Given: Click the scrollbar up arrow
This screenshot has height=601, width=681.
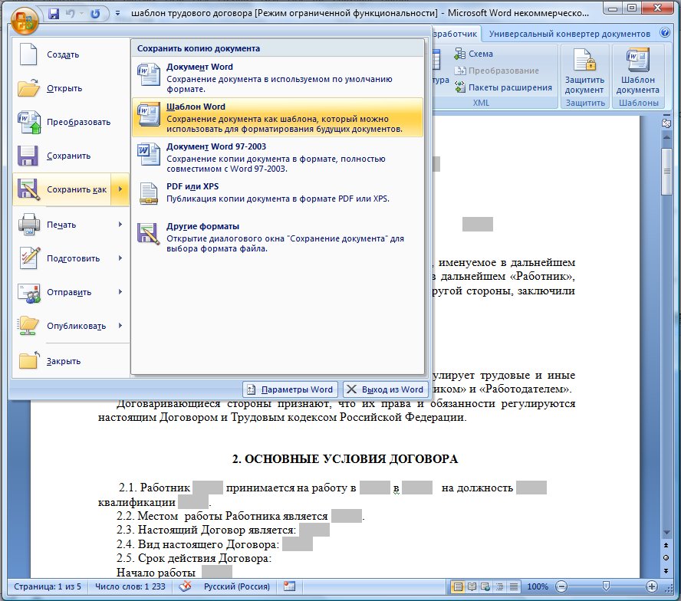Looking at the screenshot, I should tap(666, 136).
